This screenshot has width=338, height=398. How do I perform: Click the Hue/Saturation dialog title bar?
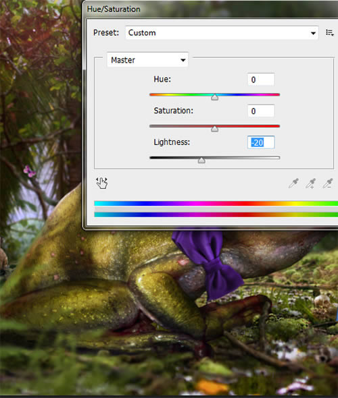click(211, 9)
